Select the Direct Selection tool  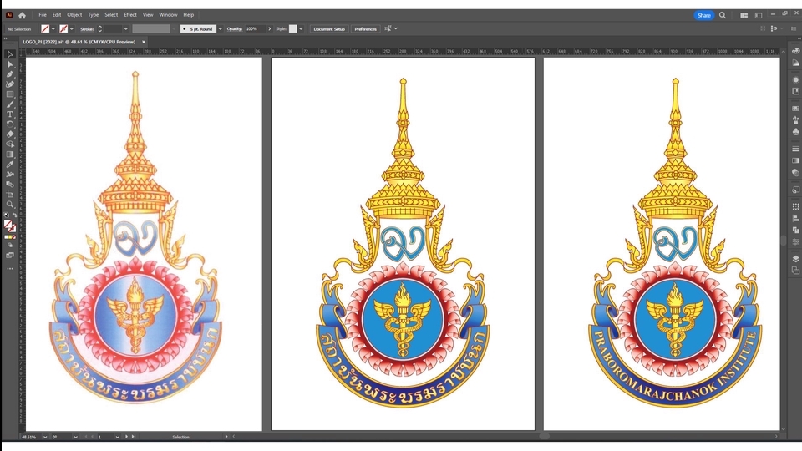click(10, 64)
